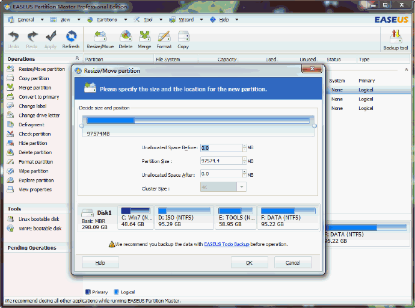Open the View menu

click(65, 20)
